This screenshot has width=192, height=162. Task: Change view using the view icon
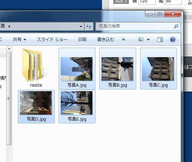pos(141,39)
